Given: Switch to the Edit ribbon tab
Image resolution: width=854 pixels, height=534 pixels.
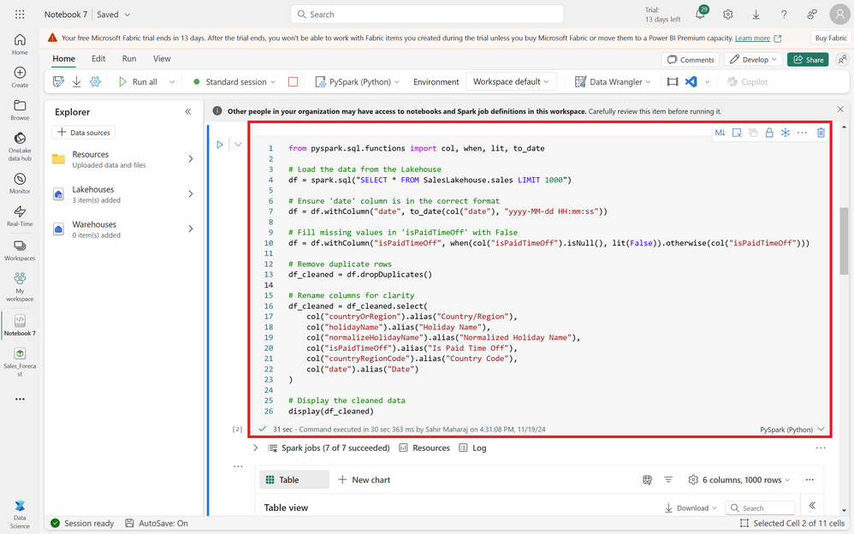Looking at the screenshot, I should click(98, 59).
